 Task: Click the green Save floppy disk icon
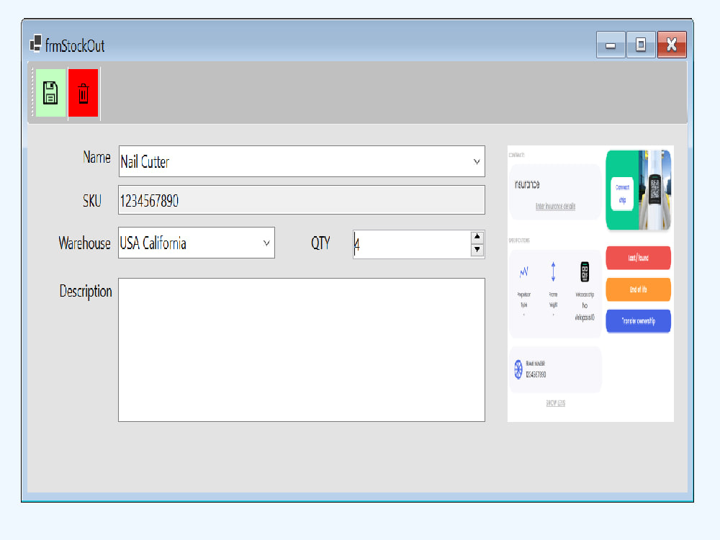point(50,93)
